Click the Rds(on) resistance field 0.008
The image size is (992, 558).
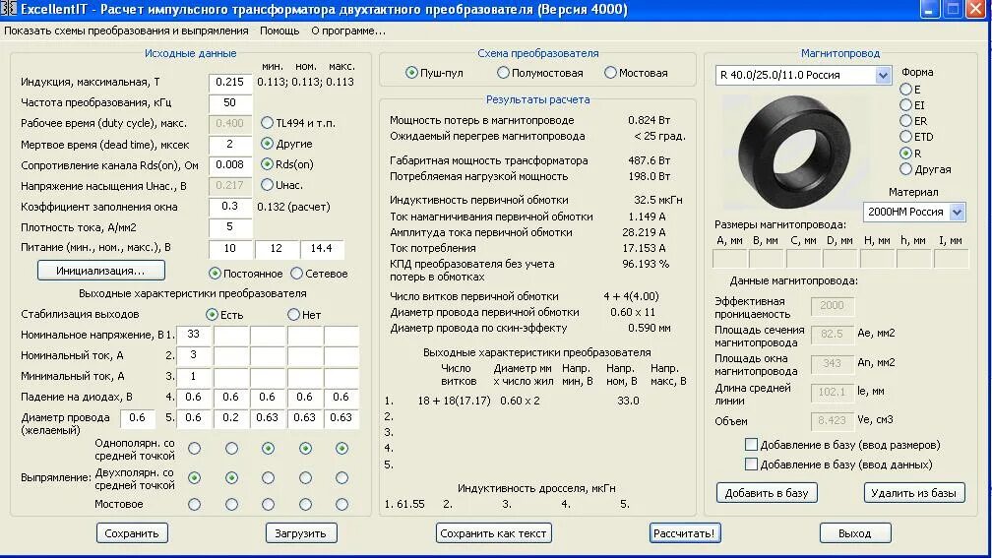[230, 165]
